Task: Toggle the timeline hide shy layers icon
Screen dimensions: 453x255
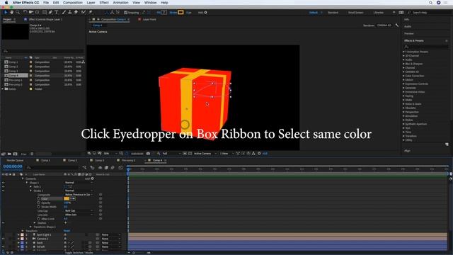Action: 101,167
